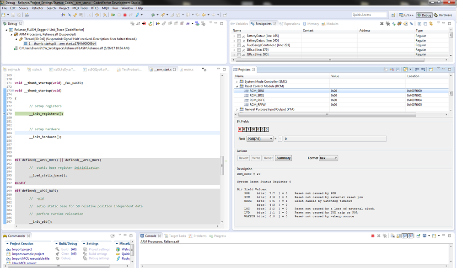457x268 pixels.
Task: Collapse the Reliance_FLASH_Segger J-Link_Trace launch node
Action: [x=6, y=30]
